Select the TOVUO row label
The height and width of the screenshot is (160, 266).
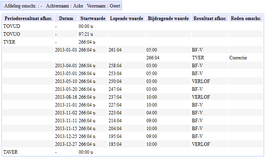11,34
